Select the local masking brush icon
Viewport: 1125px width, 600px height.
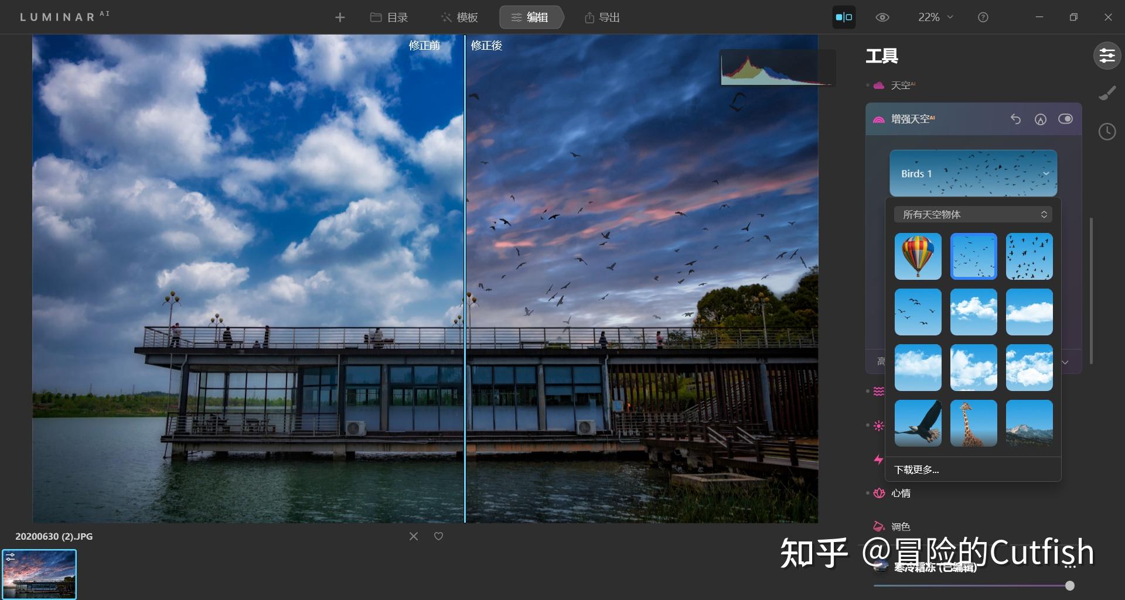[x=1107, y=93]
